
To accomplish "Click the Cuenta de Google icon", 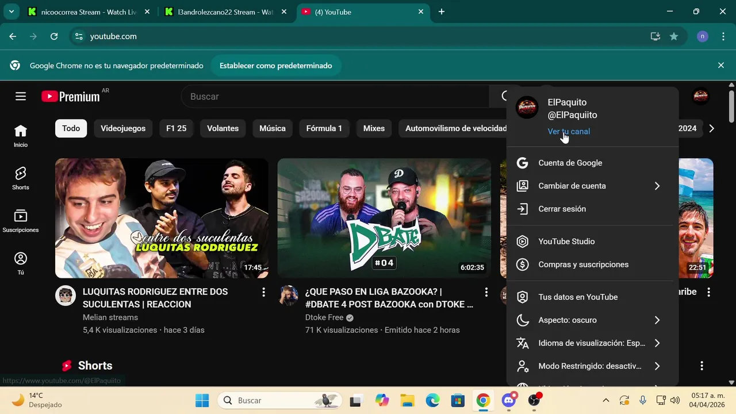I will (522, 163).
